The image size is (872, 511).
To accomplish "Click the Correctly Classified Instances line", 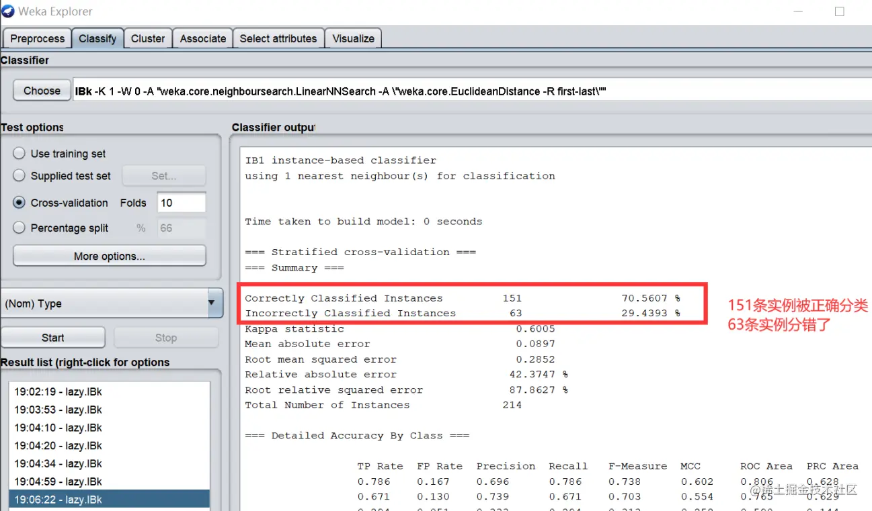I will (x=463, y=298).
